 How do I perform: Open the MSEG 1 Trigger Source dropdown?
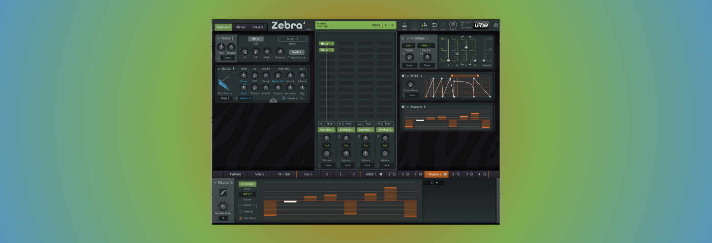(x=296, y=52)
